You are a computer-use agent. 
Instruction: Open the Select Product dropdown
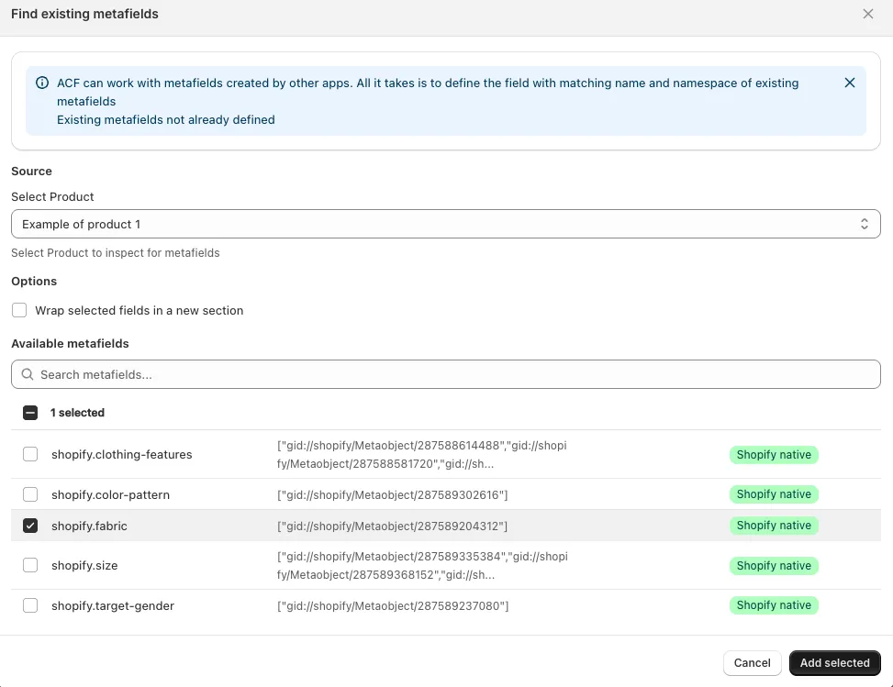click(445, 224)
